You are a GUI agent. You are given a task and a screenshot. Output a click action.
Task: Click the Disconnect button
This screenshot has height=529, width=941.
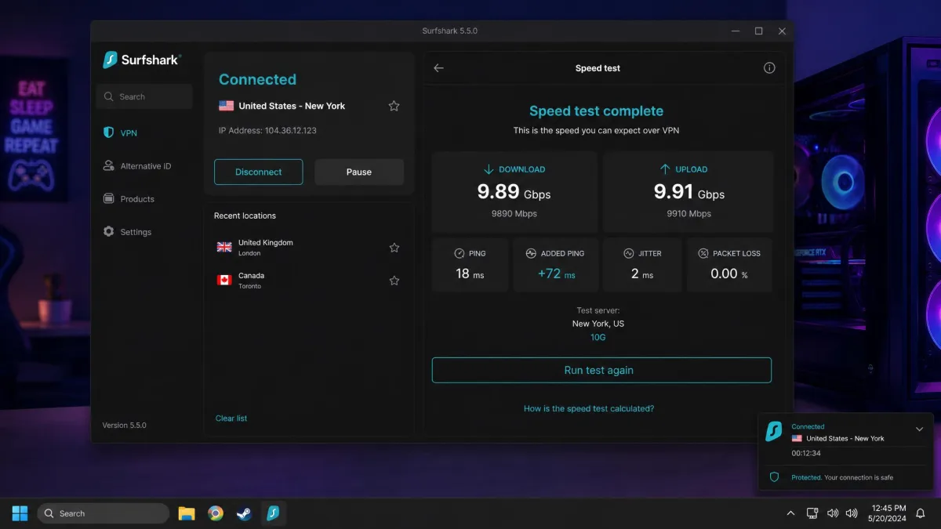pyautogui.click(x=259, y=172)
